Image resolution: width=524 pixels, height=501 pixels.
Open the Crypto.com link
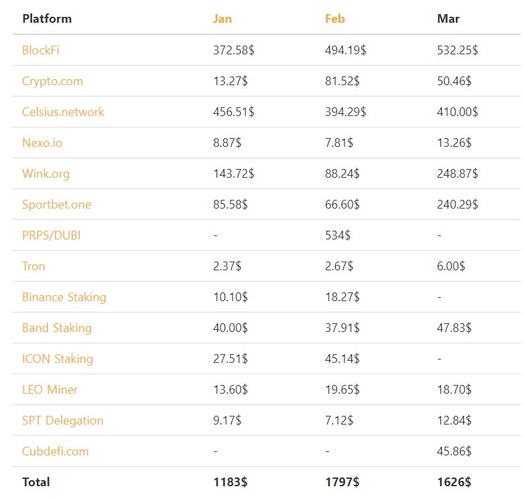point(52,81)
